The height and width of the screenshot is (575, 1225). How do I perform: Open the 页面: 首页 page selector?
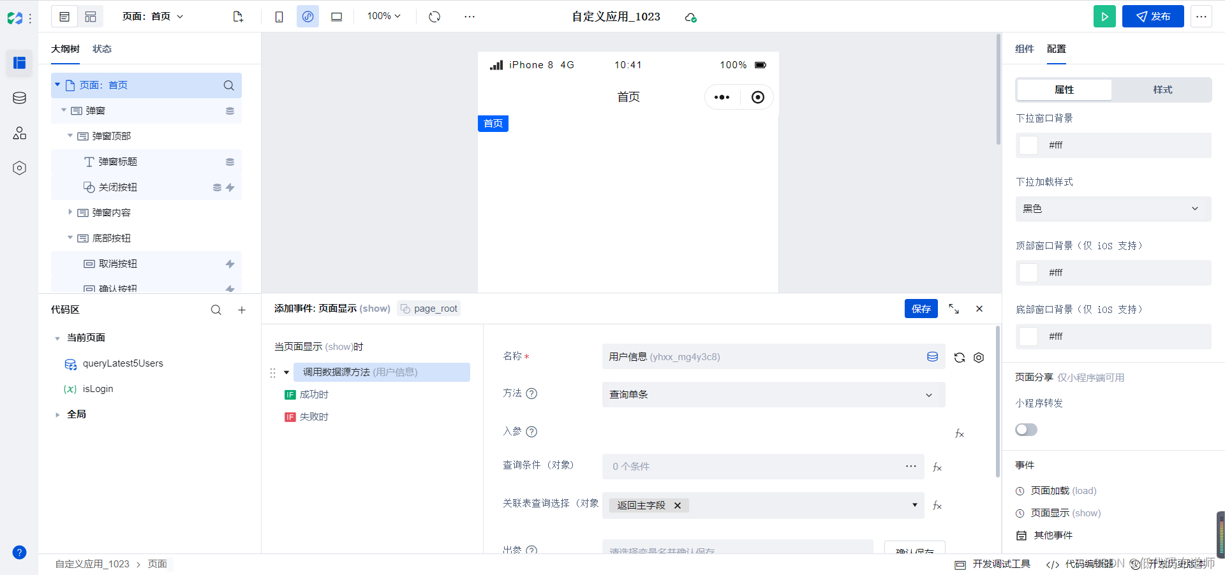(152, 17)
